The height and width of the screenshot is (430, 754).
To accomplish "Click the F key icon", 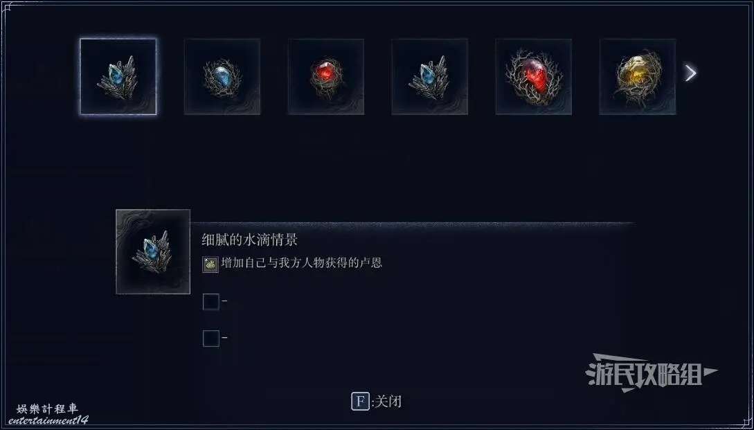I will pyautogui.click(x=360, y=401).
